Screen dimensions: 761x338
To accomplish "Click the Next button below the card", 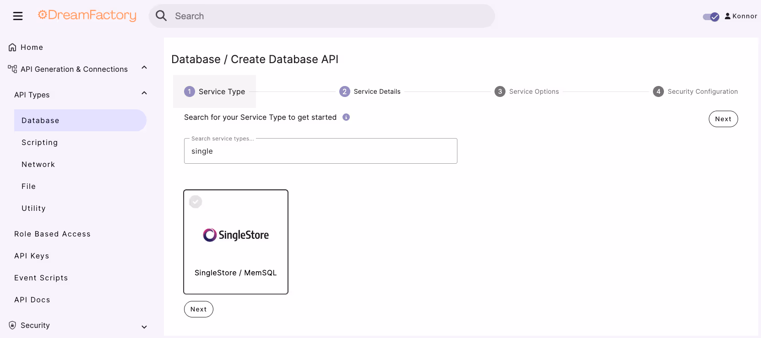I will pyautogui.click(x=199, y=309).
